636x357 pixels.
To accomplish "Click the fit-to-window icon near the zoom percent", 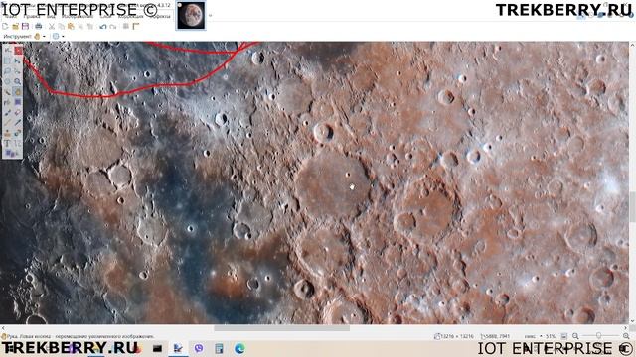I will [x=564, y=336].
